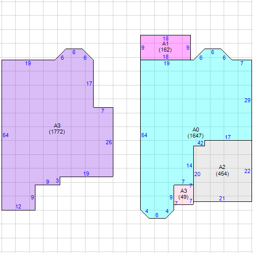The width and height of the screenshot is (253, 253).
Task: Click "54" on the purple shape's edge
Action: (x=6, y=135)
